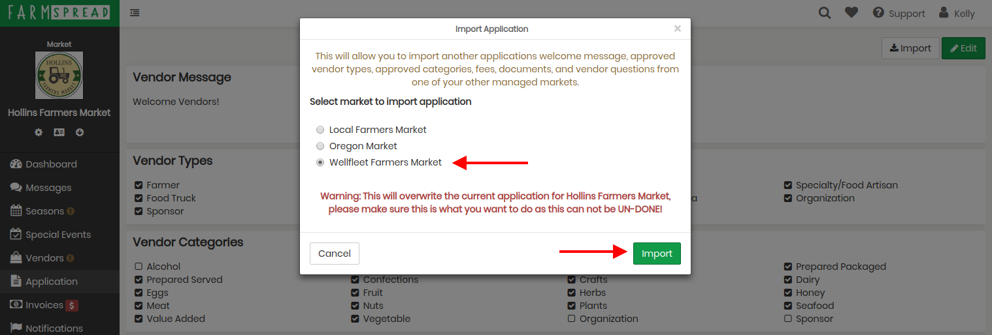Click the market download arrow icon

point(80,132)
